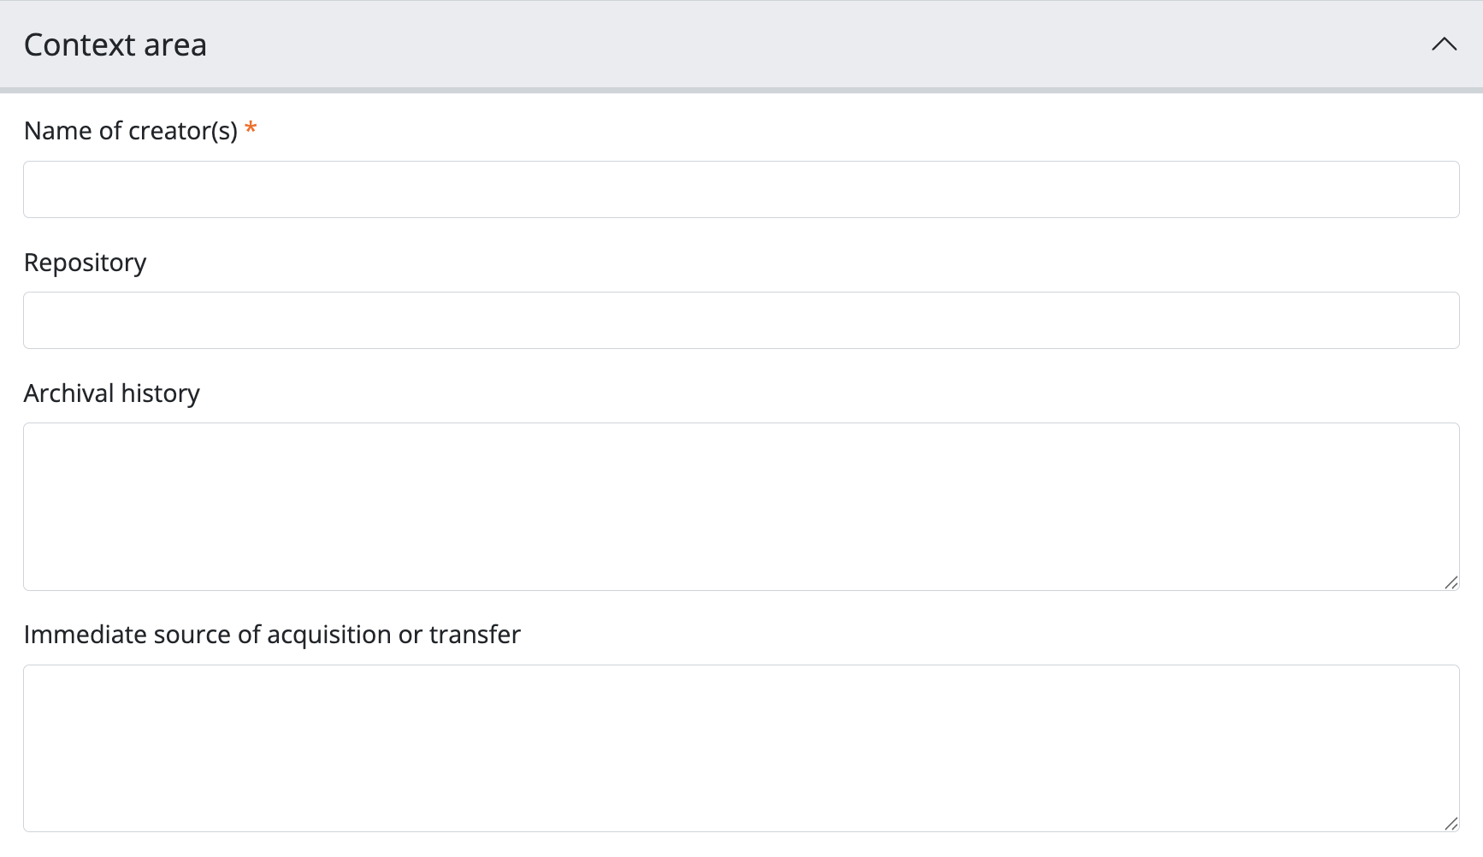Click "Immediate source of acquisition or transfer" label
Screen dimensions: 1483x857
click(x=272, y=635)
